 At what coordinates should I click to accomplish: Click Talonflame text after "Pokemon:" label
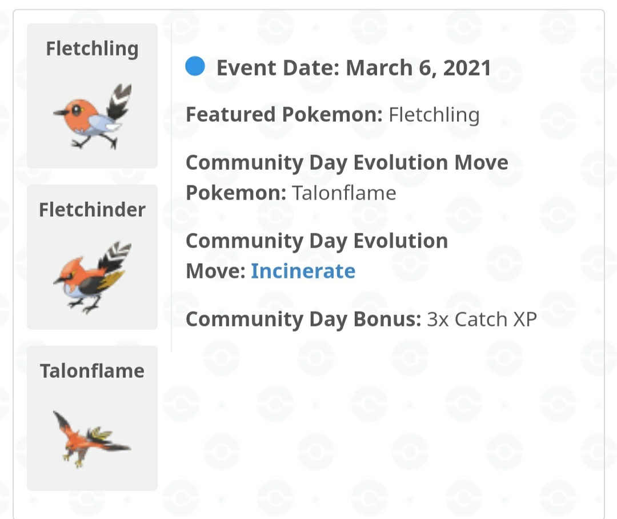pyautogui.click(x=344, y=193)
